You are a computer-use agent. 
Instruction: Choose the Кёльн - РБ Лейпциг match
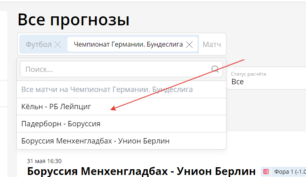click(x=121, y=107)
